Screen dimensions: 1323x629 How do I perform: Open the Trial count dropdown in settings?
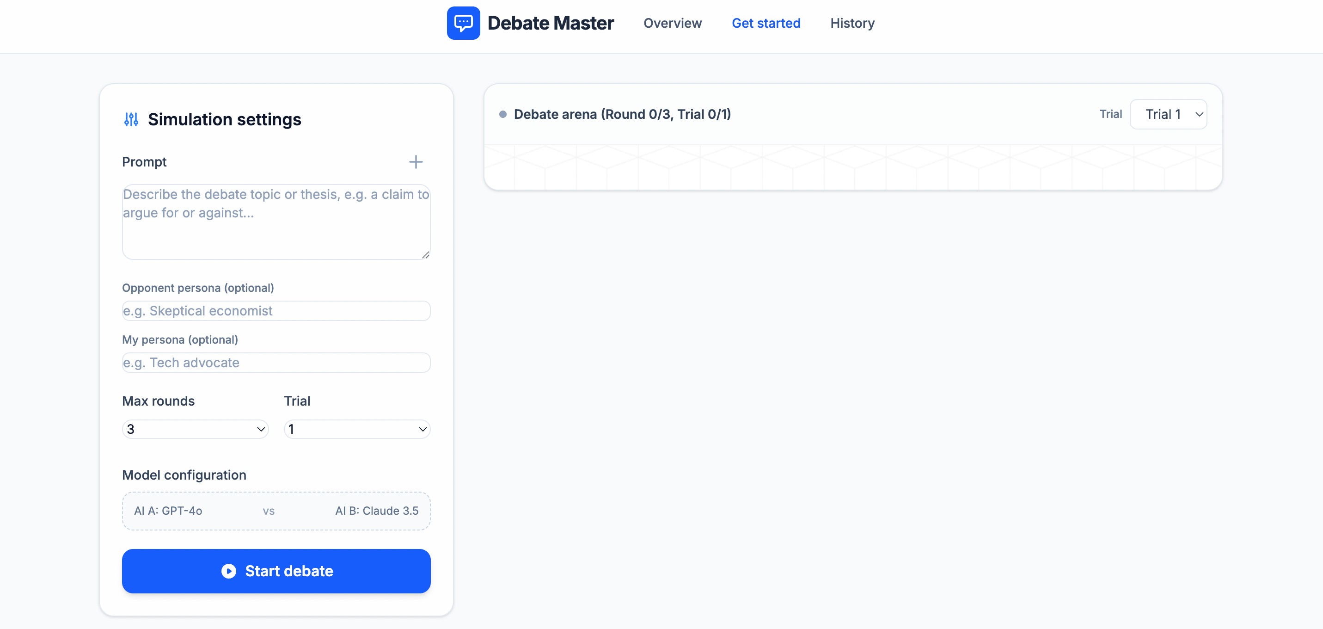pyautogui.click(x=357, y=429)
